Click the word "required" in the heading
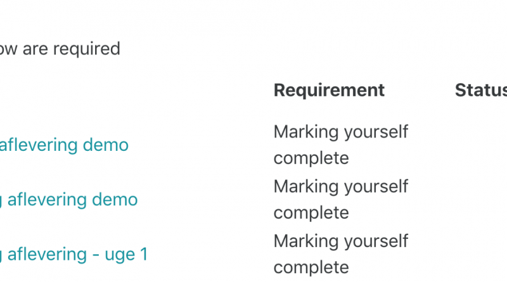Viewport: 507px width, 282px height. tap(87, 49)
